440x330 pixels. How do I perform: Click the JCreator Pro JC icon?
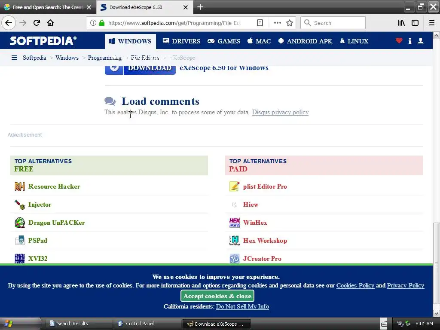(234, 258)
